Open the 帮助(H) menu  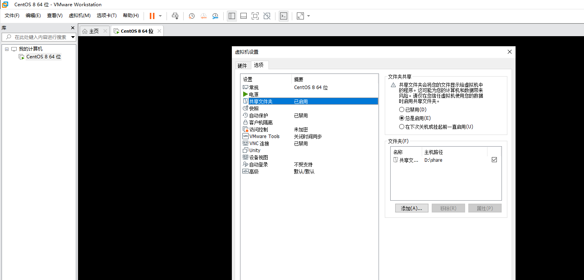click(x=131, y=16)
